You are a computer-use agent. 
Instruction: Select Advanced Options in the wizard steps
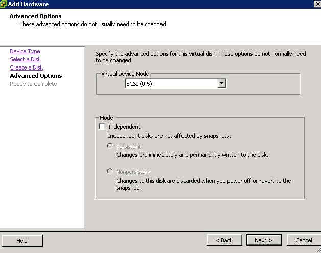[36, 76]
